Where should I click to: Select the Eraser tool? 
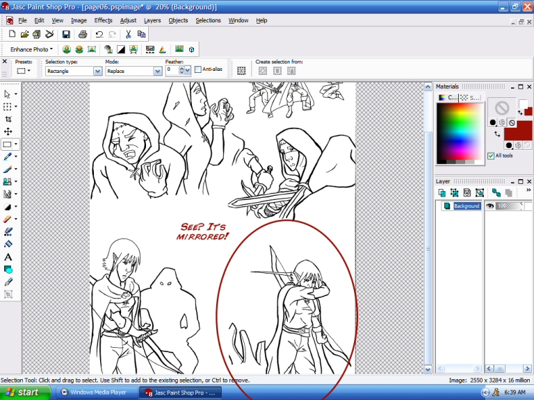[x=8, y=219]
